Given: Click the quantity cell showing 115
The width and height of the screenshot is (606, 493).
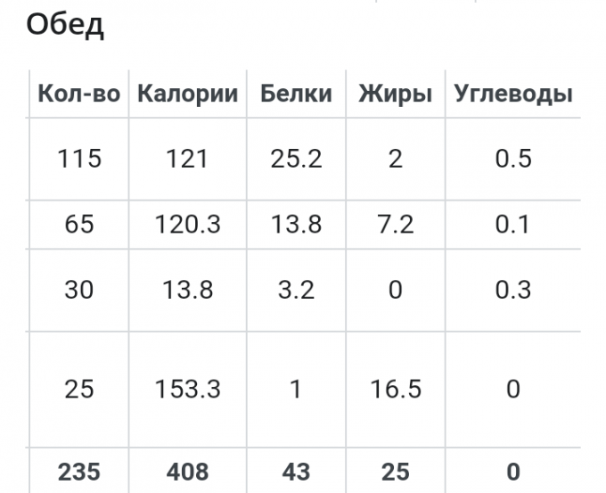Looking at the screenshot, I should click(78, 159).
